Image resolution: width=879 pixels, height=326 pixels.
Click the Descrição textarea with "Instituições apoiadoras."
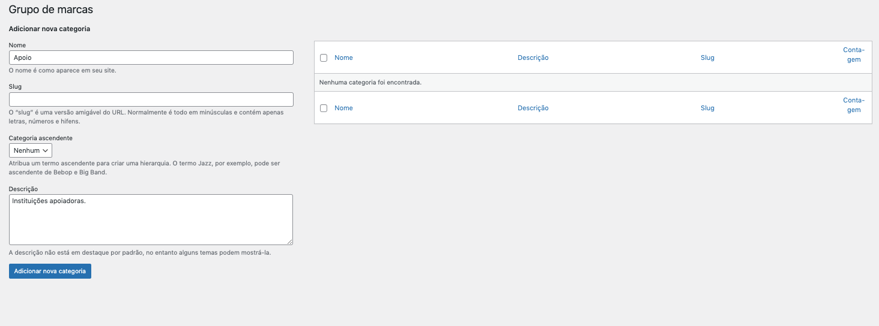(151, 219)
